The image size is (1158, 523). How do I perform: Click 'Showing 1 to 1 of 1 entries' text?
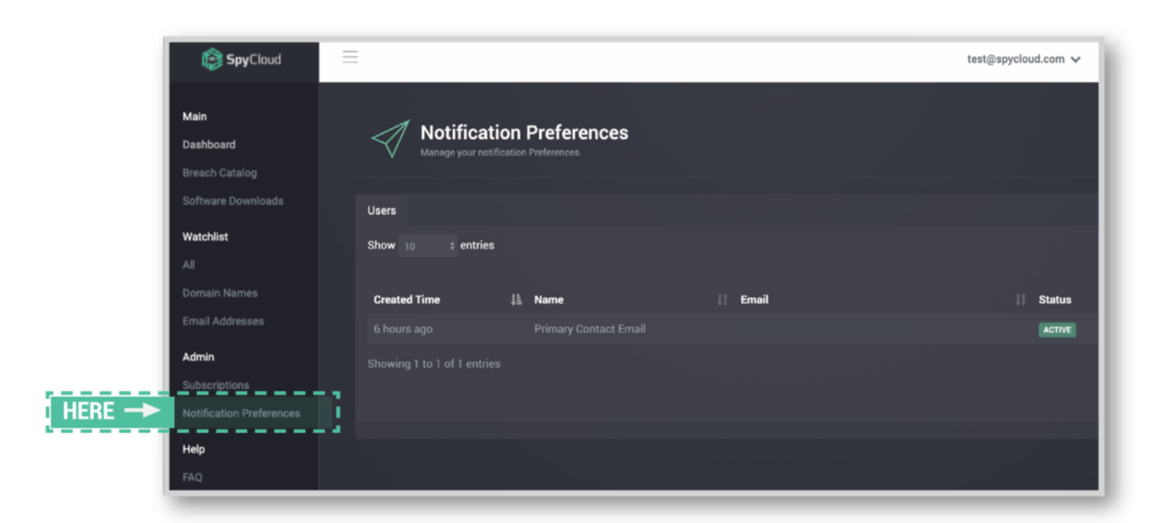434,364
